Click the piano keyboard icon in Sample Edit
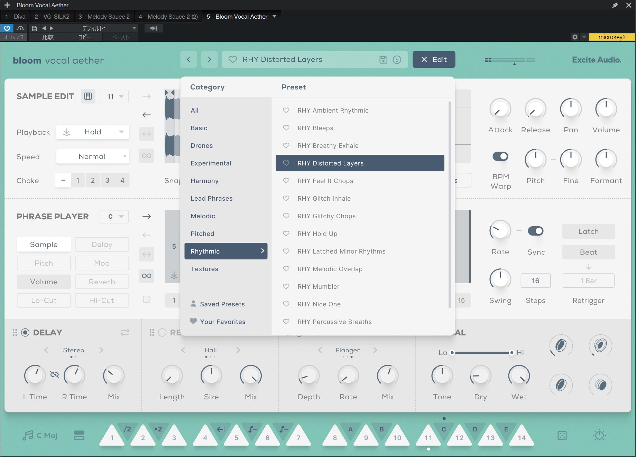This screenshot has height=457, width=636. click(x=88, y=96)
